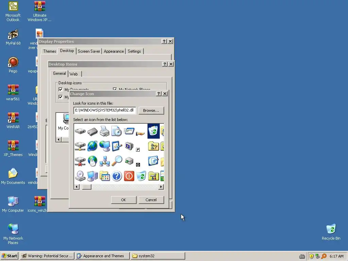
Task: Select the monitor with moon icon
Action: coord(129,146)
